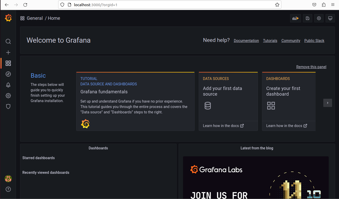Image resolution: width=339 pixels, height=199 pixels.
Task: Click Remove this panel link
Action: [x=311, y=67]
